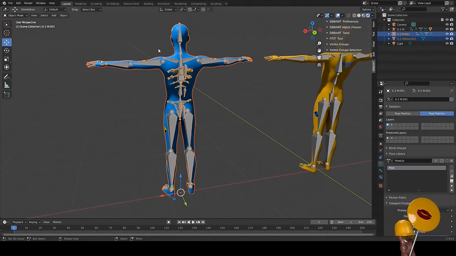Screen dimensions: 456x256
Task: Expand the G 2 M armature tree item
Action: pos(389,29)
